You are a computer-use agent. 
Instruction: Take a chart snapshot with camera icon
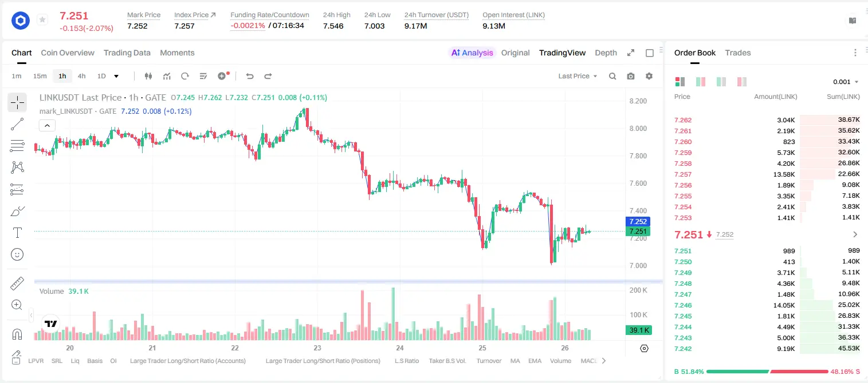[x=631, y=76]
